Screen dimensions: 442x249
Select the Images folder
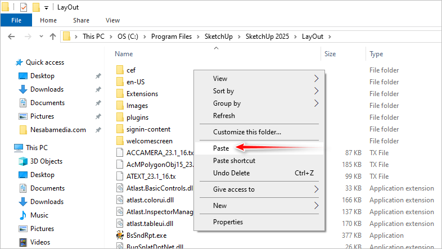[x=137, y=106]
